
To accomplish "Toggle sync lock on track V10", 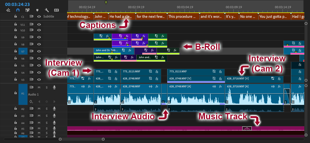I will pyautogui.click(x=31, y=30).
